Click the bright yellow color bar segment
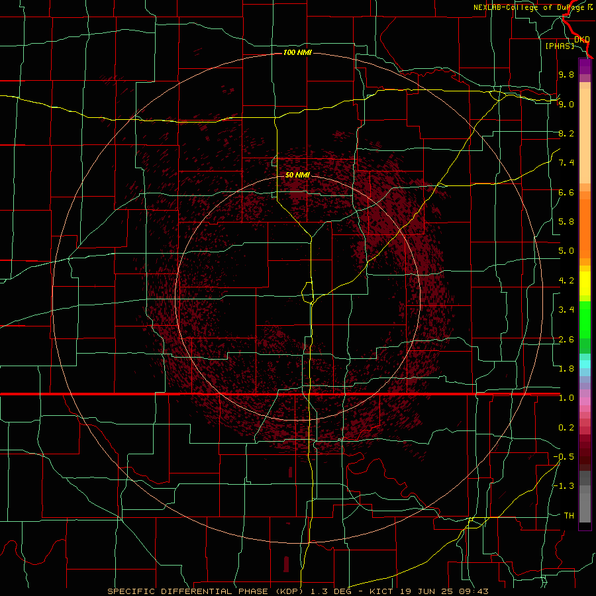The image size is (596, 596). point(585,283)
